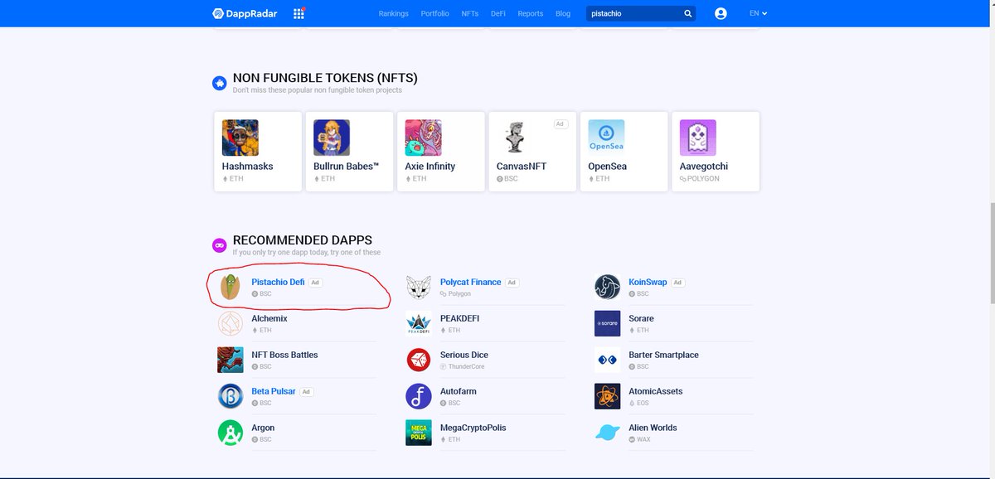The width and height of the screenshot is (995, 479).
Task: Click the Axie Infinity card title
Action: tap(430, 167)
